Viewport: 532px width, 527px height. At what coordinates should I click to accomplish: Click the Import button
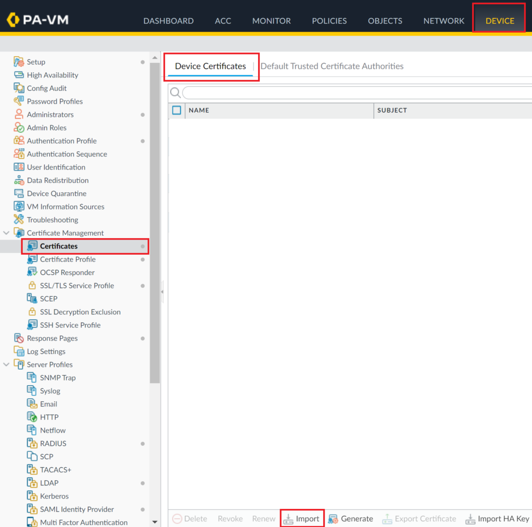(x=302, y=518)
